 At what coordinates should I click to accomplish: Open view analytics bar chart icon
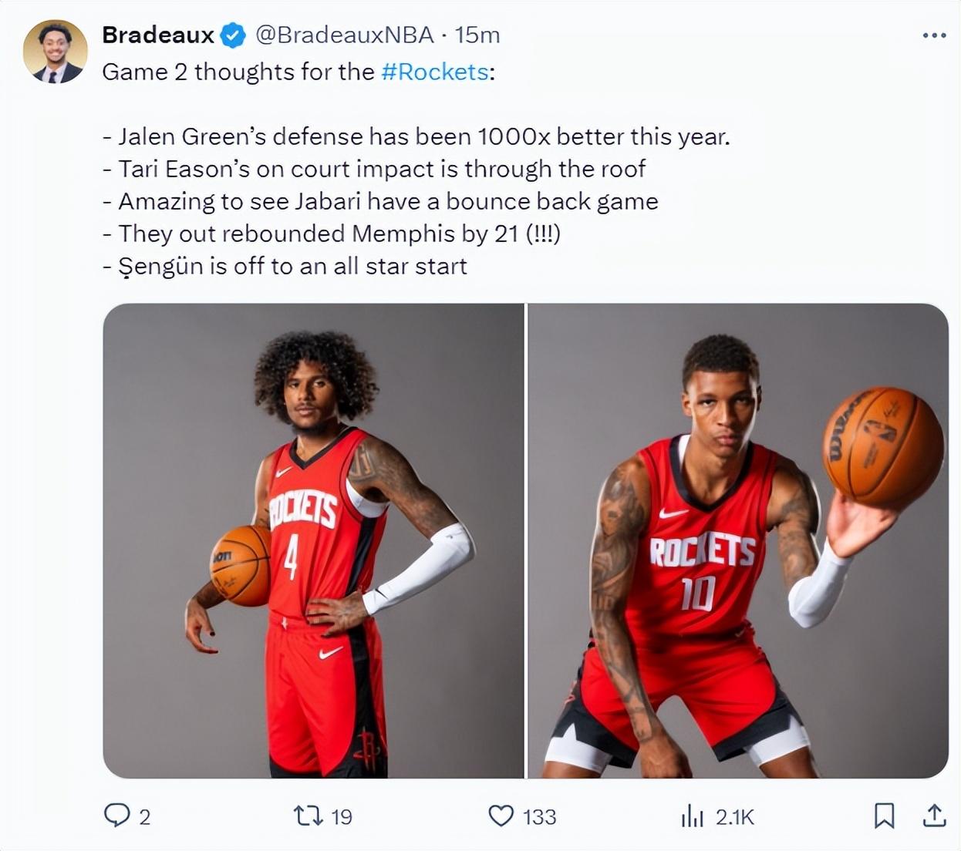coord(693,816)
